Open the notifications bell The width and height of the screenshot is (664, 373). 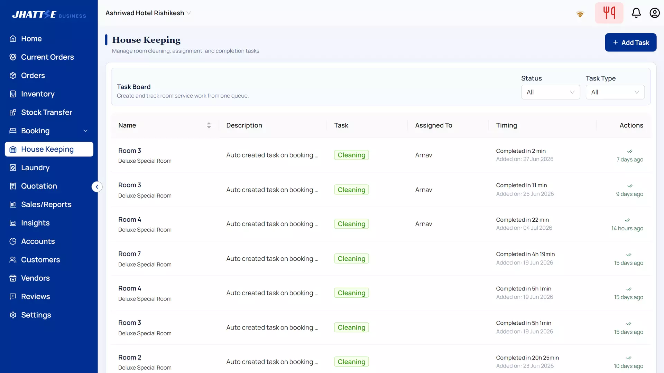tap(636, 13)
